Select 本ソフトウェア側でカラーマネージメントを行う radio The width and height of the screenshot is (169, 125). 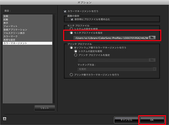click(71, 48)
